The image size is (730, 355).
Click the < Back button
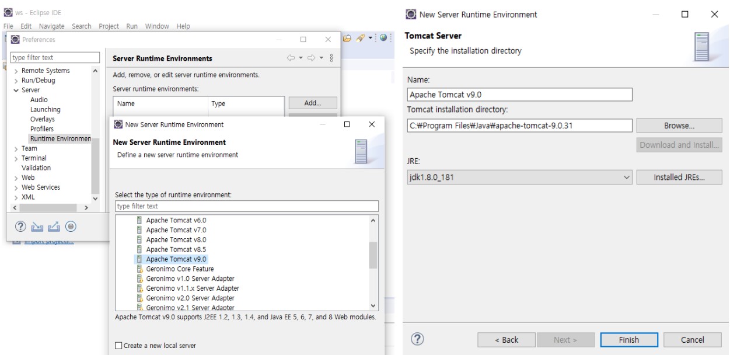pyautogui.click(x=506, y=340)
